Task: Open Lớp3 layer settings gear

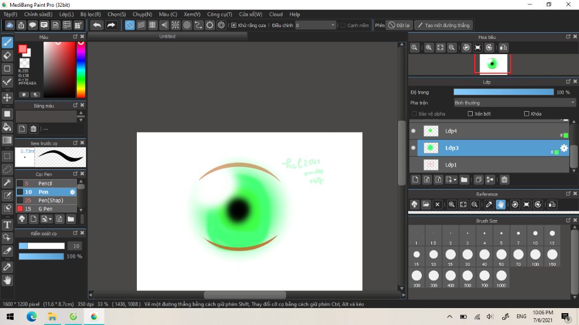Action: (564, 148)
